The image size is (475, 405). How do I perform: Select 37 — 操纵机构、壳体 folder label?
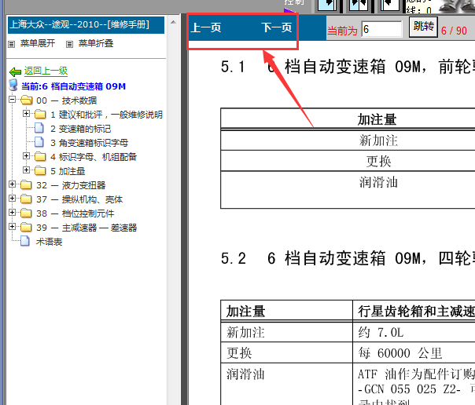pyautogui.click(x=79, y=199)
